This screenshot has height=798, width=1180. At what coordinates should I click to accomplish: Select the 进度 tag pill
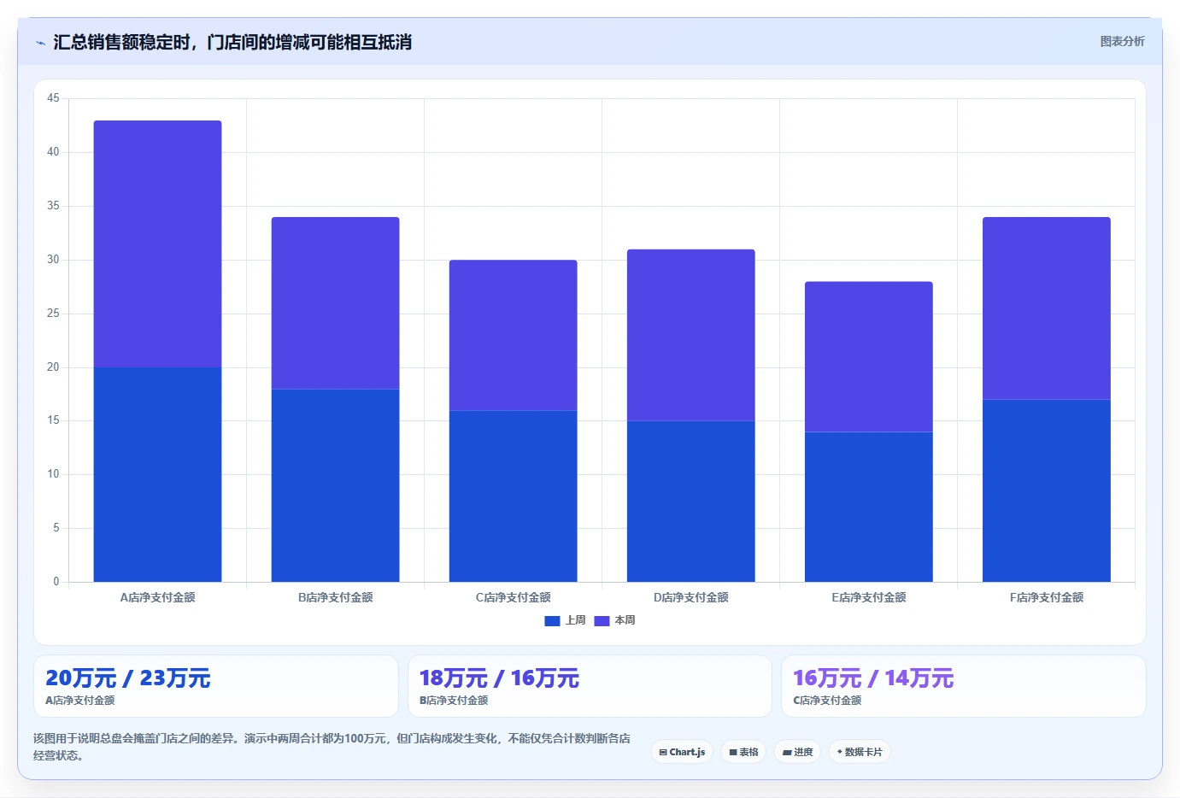797,752
